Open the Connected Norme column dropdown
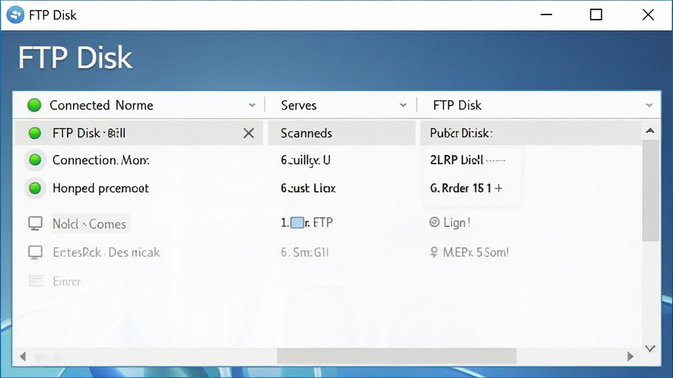Viewport: 673px width, 378px height. pyautogui.click(x=252, y=106)
